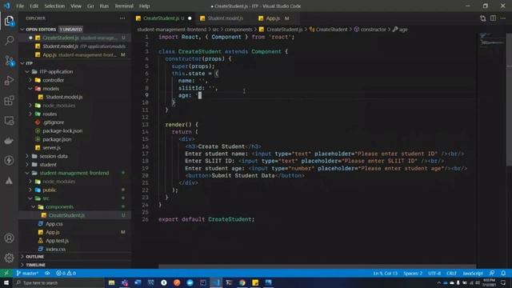Open Windows Start button
This screenshot has height=288, width=512.
(x=6, y=282)
